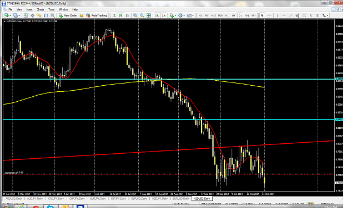The image size is (347, 208).
Task: Select the Crosshair tool
Action: click(x=269, y=15)
